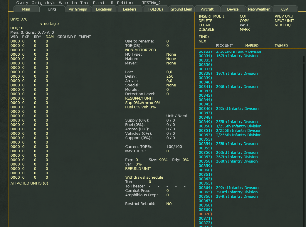Edit the Amphibious Prep value
This screenshot has height=227, width=306.
pyautogui.click(x=167, y=195)
